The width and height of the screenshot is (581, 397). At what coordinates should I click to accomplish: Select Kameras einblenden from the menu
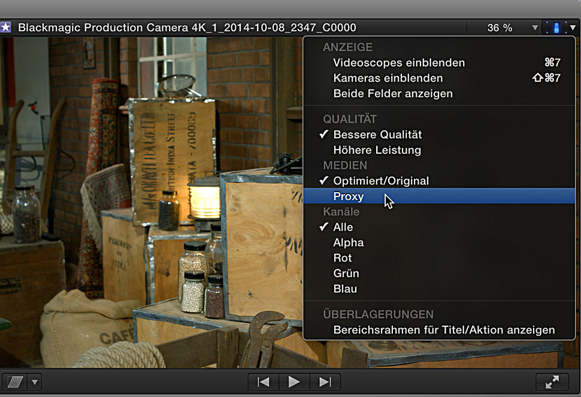pos(388,78)
